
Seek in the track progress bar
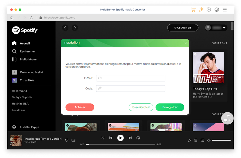[120, 144]
